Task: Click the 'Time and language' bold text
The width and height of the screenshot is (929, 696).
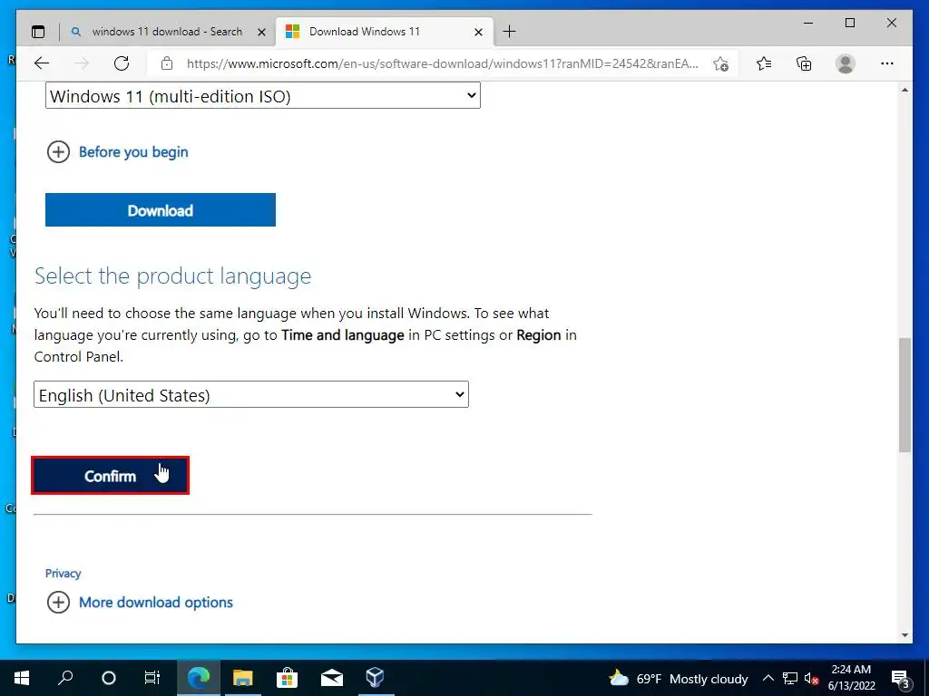Action: tap(342, 335)
